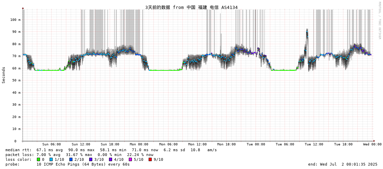Click the "Mon 12:00" time axis label
The width and height of the screenshot is (383, 169).
(x=197, y=144)
